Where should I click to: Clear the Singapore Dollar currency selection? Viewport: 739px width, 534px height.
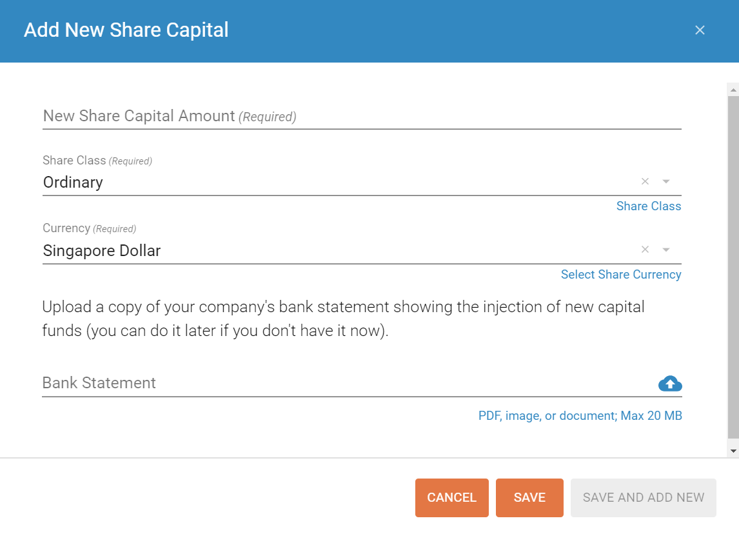644,250
